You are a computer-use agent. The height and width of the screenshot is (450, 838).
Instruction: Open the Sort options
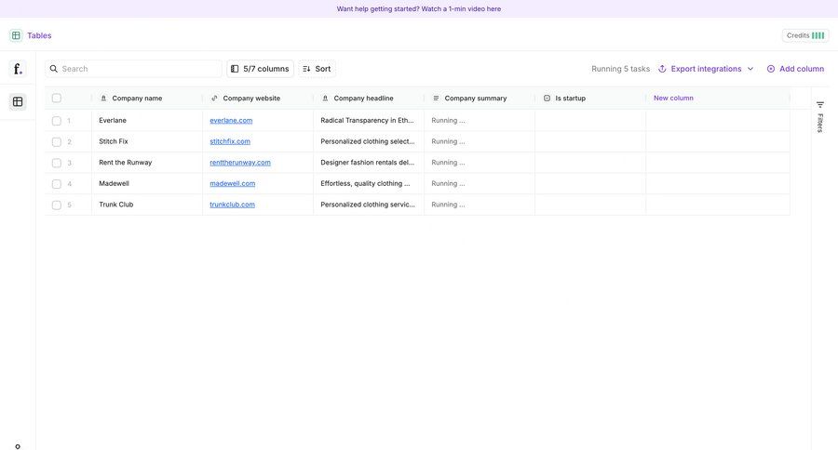[x=317, y=69]
